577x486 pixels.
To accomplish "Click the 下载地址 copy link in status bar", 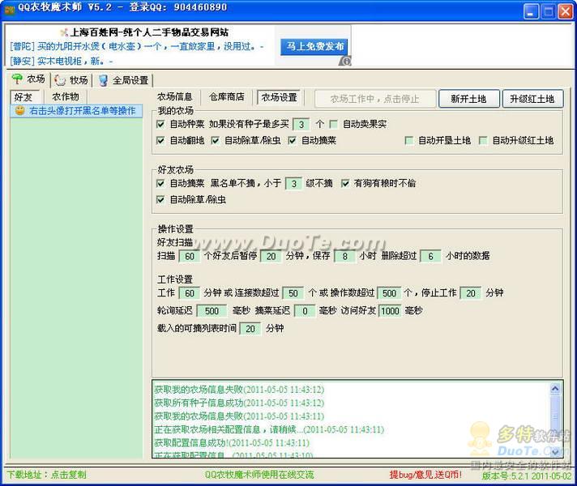I will [x=46, y=475].
